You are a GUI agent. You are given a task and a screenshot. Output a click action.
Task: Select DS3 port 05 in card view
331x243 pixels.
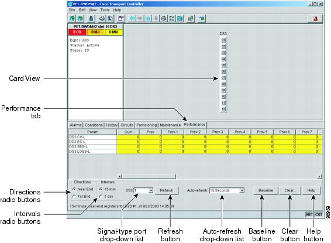[223, 66]
